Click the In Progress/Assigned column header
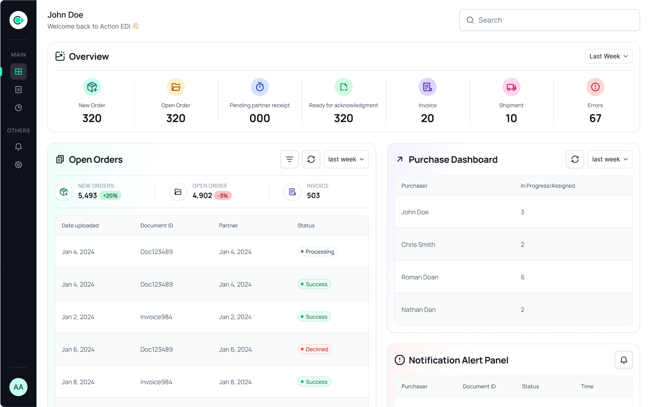The width and height of the screenshot is (651, 407). click(x=548, y=186)
